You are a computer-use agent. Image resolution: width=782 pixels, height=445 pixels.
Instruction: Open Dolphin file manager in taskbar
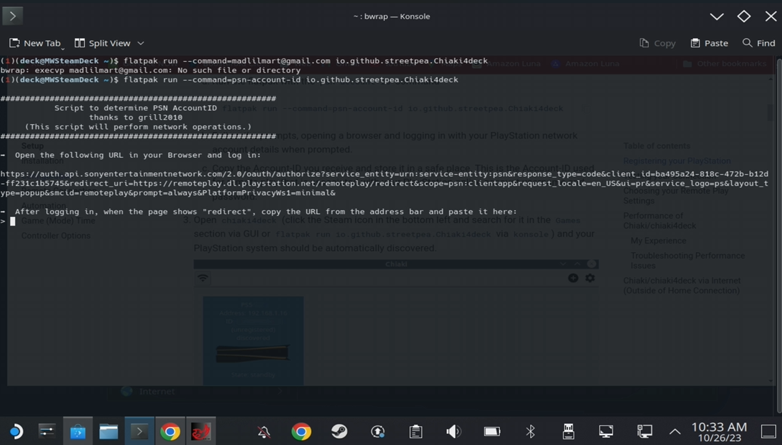(x=108, y=431)
